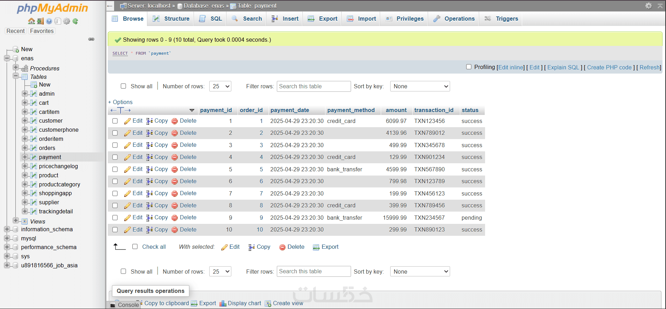Sort by the amount column header
This screenshot has height=309, width=666.
(x=396, y=110)
